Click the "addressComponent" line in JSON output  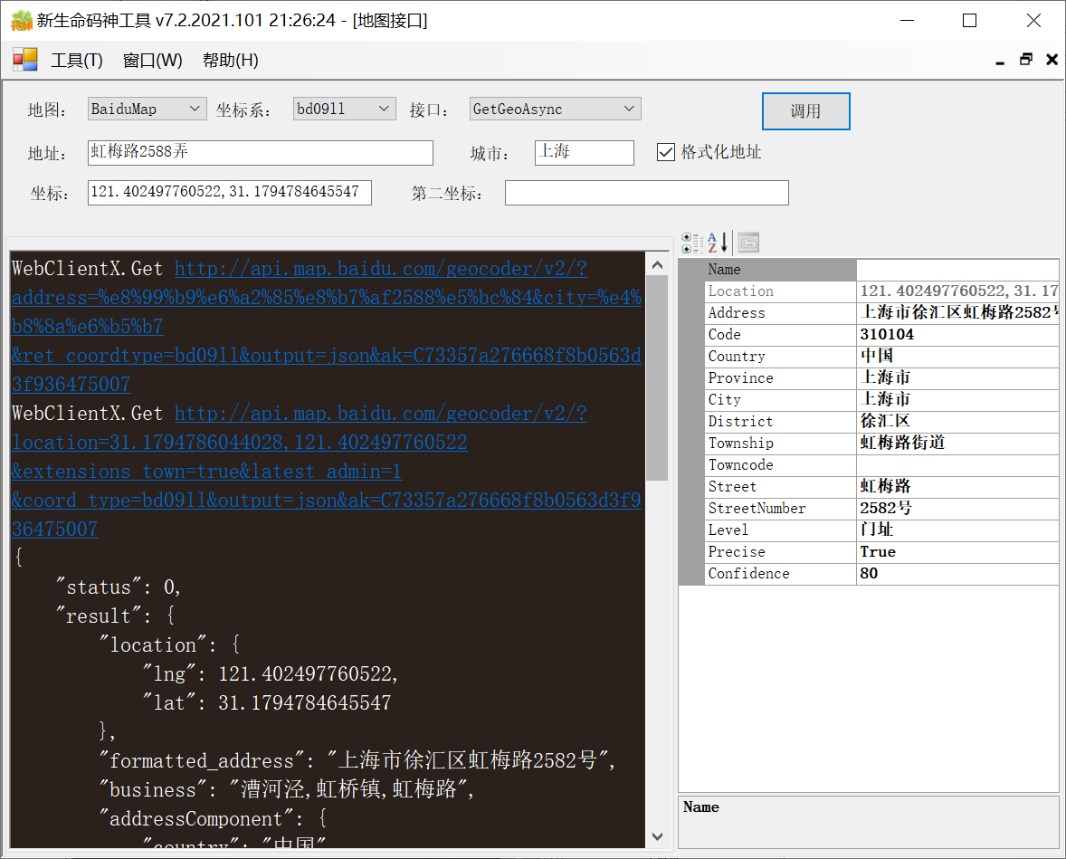(213, 818)
